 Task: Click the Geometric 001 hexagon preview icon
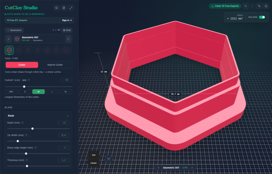click(17, 39)
